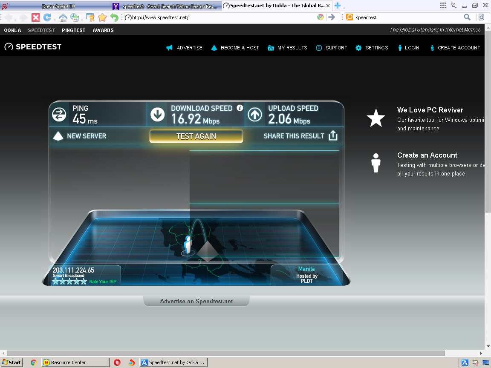Click the green undo arrow icon
This screenshot has height=368, width=491.
(114, 17)
